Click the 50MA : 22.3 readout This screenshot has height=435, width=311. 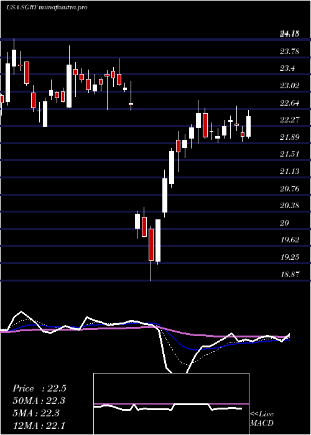coord(39,401)
